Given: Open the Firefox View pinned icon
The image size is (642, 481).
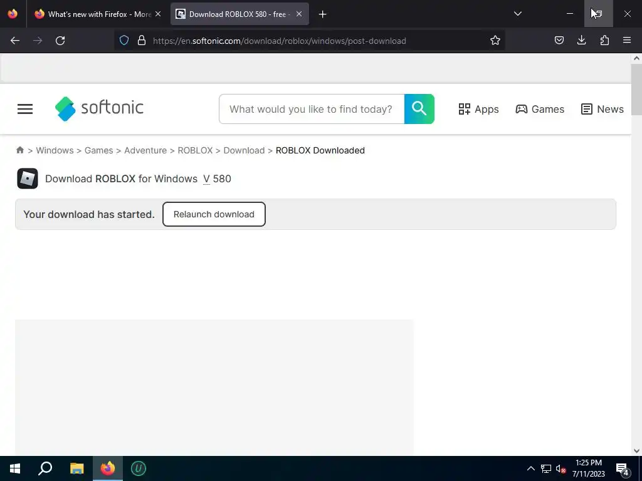Looking at the screenshot, I should coord(13,14).
